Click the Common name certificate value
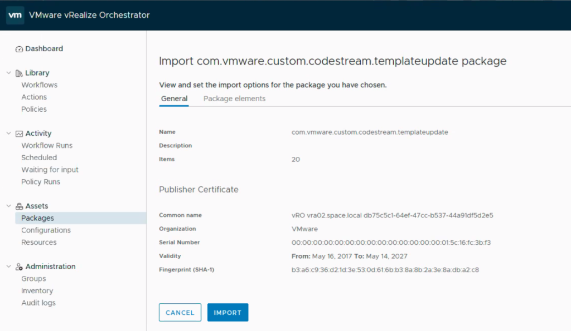This screenshot has width=571, height=331. pos(392,215)
